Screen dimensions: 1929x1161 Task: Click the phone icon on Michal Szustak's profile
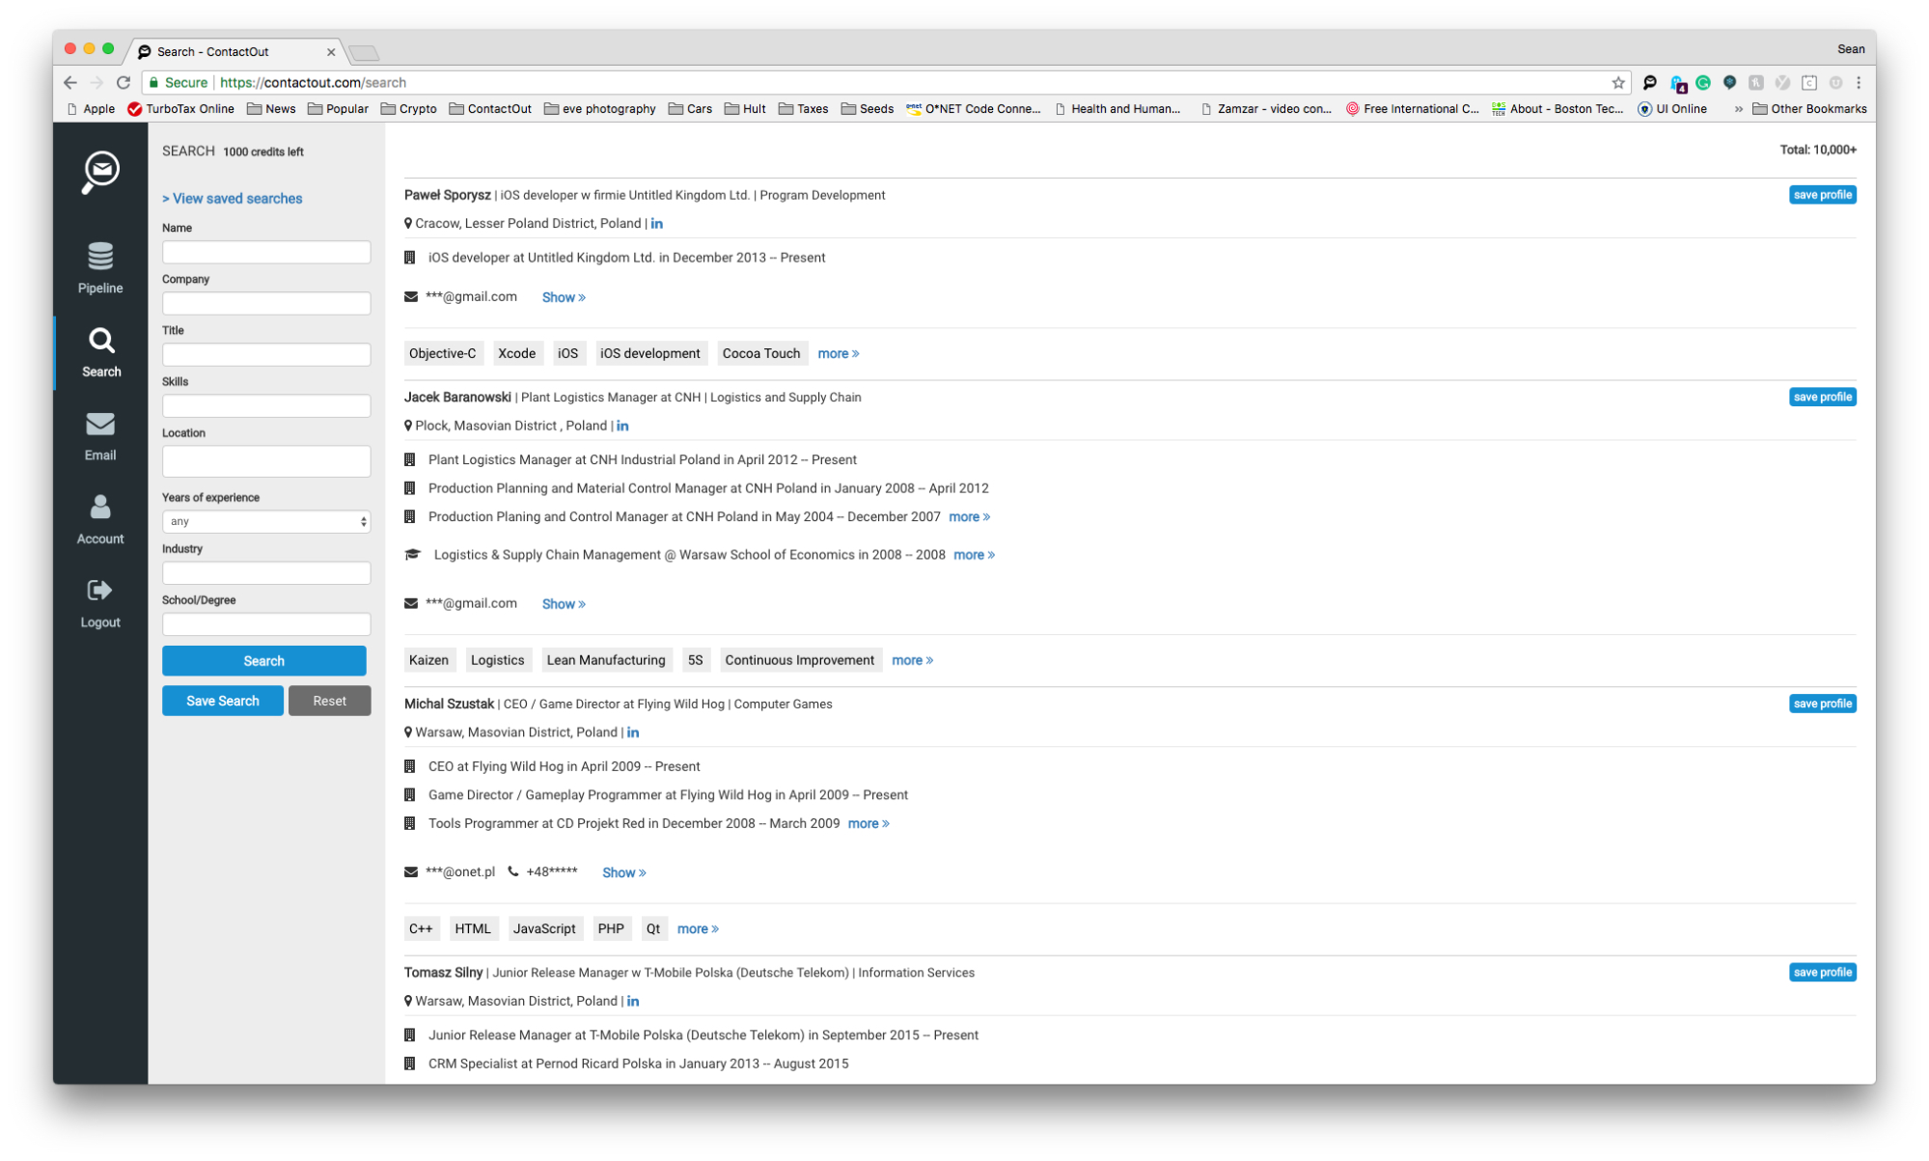[x=511, y=871]
